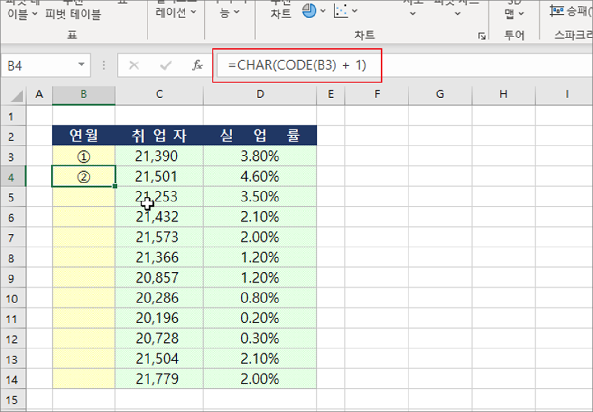Select the cell with 20,857
Image resolution: width=593 pixels, height=412 pixels.
pyautogui.click(x=159, y=278)
